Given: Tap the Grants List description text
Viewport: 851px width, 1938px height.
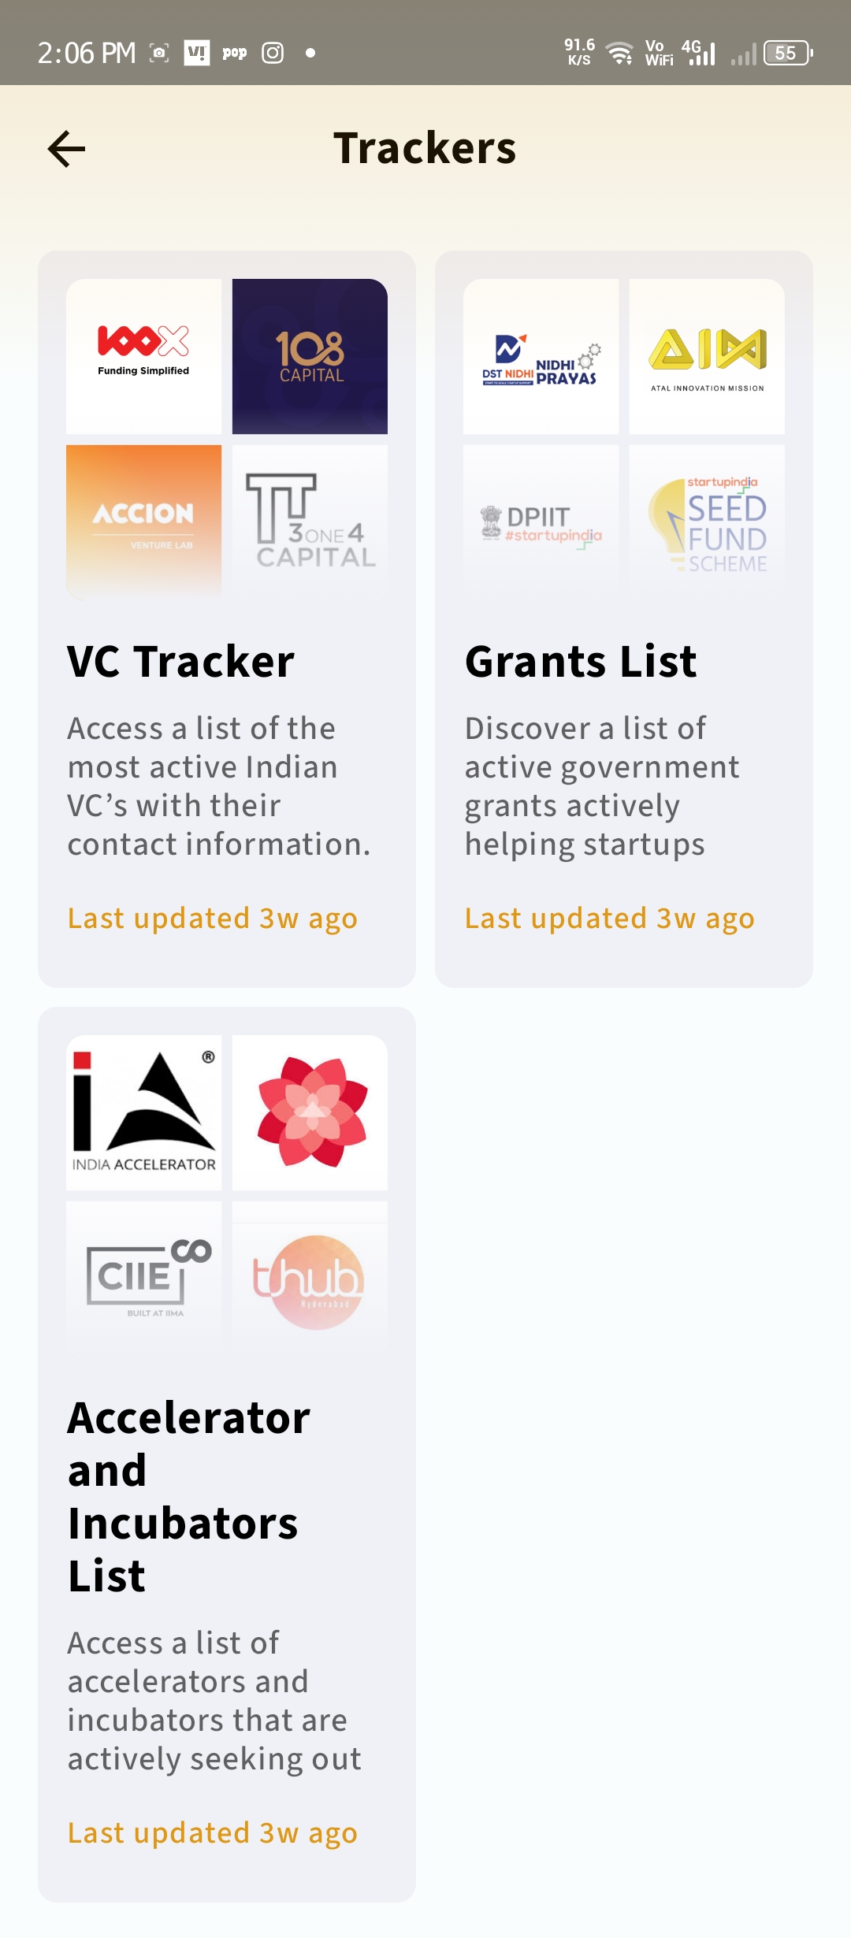Looking at the screenshot, I should [602, 786].
